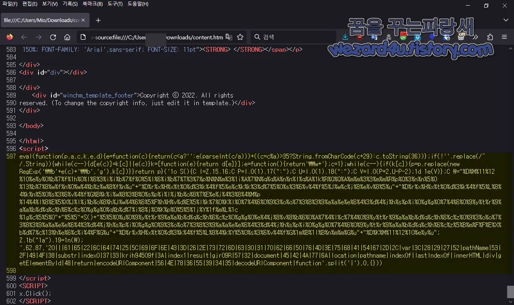Click the closing SCRIPT tag on line 602
Viewport: 514px width, 305px height.
click(x=35, y=301)
